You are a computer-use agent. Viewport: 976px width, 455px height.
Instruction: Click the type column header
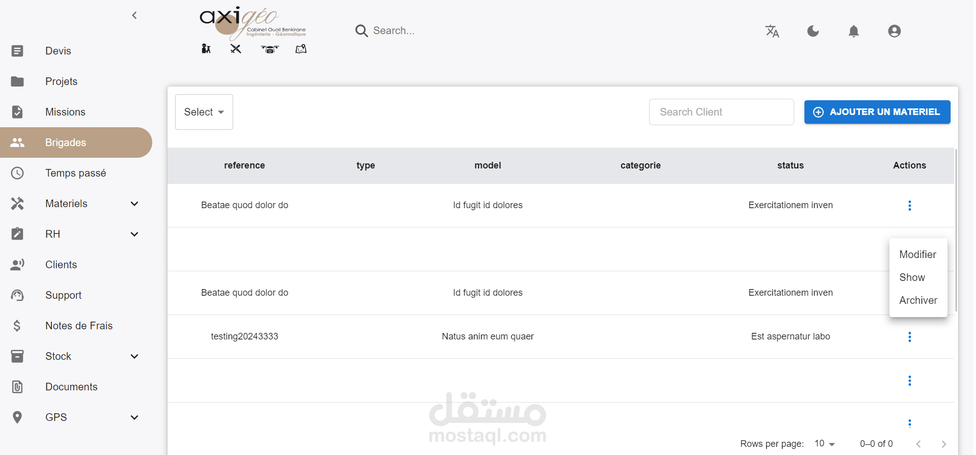click(366, 165)
